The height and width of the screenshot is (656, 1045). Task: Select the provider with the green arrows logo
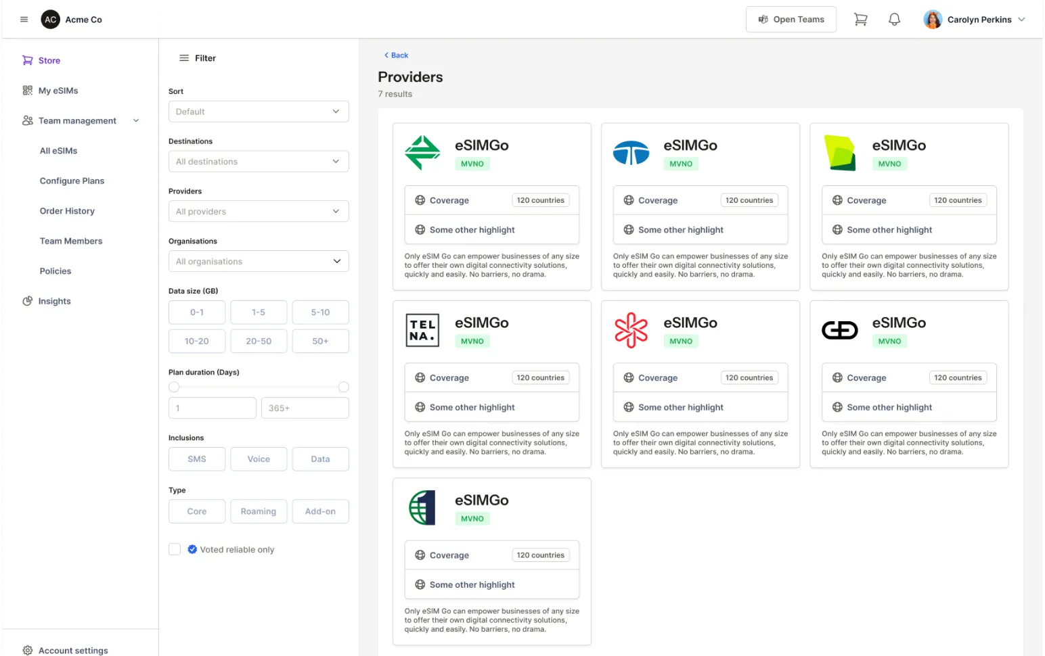(x=423, y=153)
